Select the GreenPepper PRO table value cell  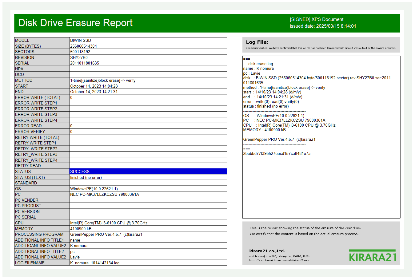(x=148, y=234)
